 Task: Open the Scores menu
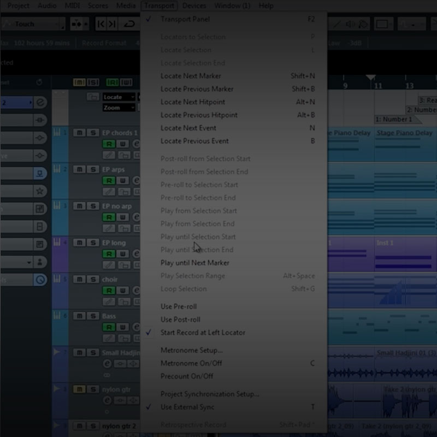click(x=98, y=5)
